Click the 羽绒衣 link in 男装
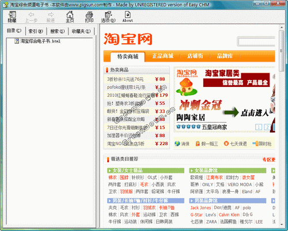Screen dimensions: 288x231 [149, 207]
